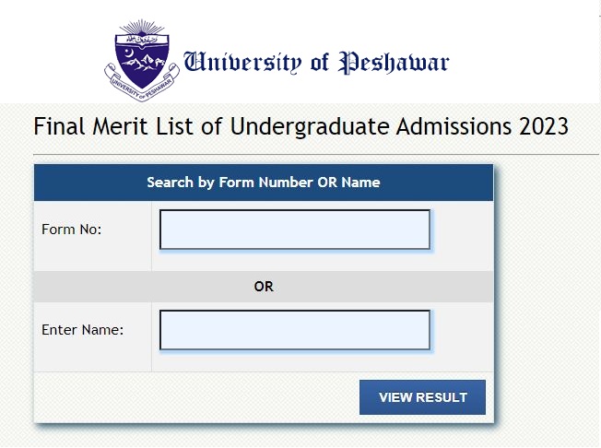
Task: Click the mountain peaks on the shield
Action: click(x=144, y=64)
